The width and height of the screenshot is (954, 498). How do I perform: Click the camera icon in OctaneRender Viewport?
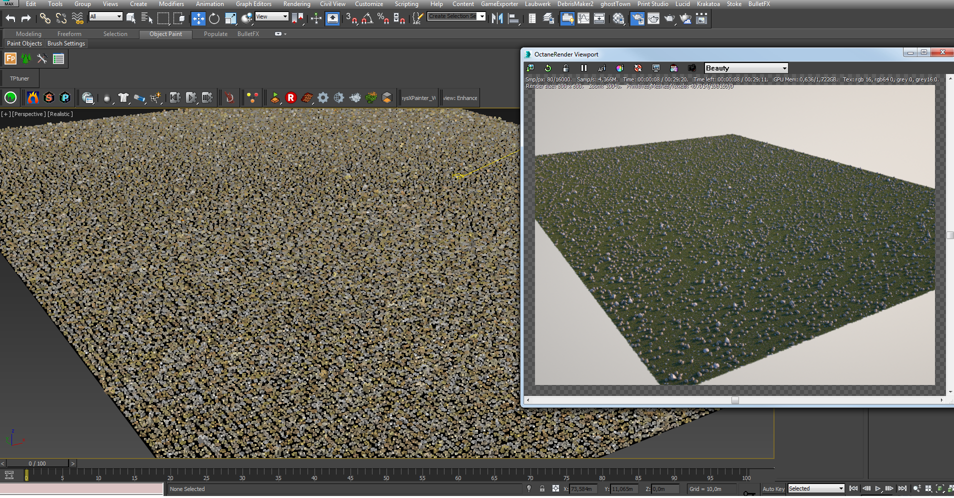coord(692,68)
